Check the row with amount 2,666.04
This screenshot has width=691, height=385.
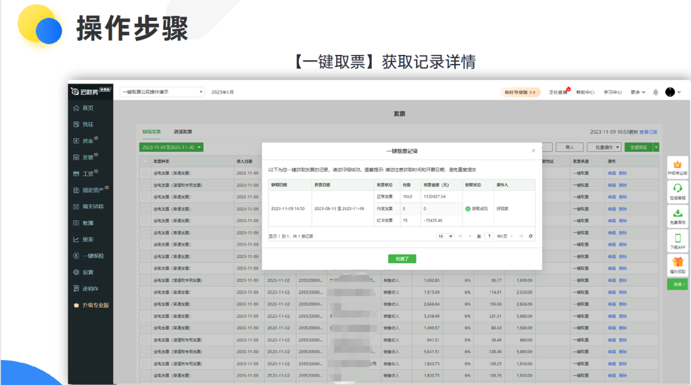pos(145,304)
